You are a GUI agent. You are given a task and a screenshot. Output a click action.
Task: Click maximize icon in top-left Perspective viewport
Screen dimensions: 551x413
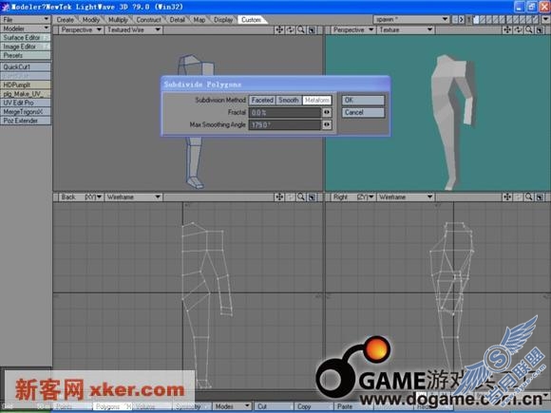tap(312, 29)
